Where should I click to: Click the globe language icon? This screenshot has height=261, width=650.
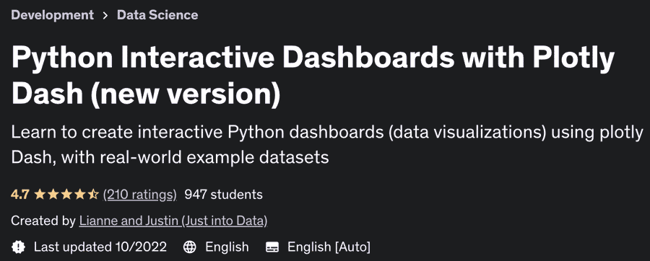point(190,247)
